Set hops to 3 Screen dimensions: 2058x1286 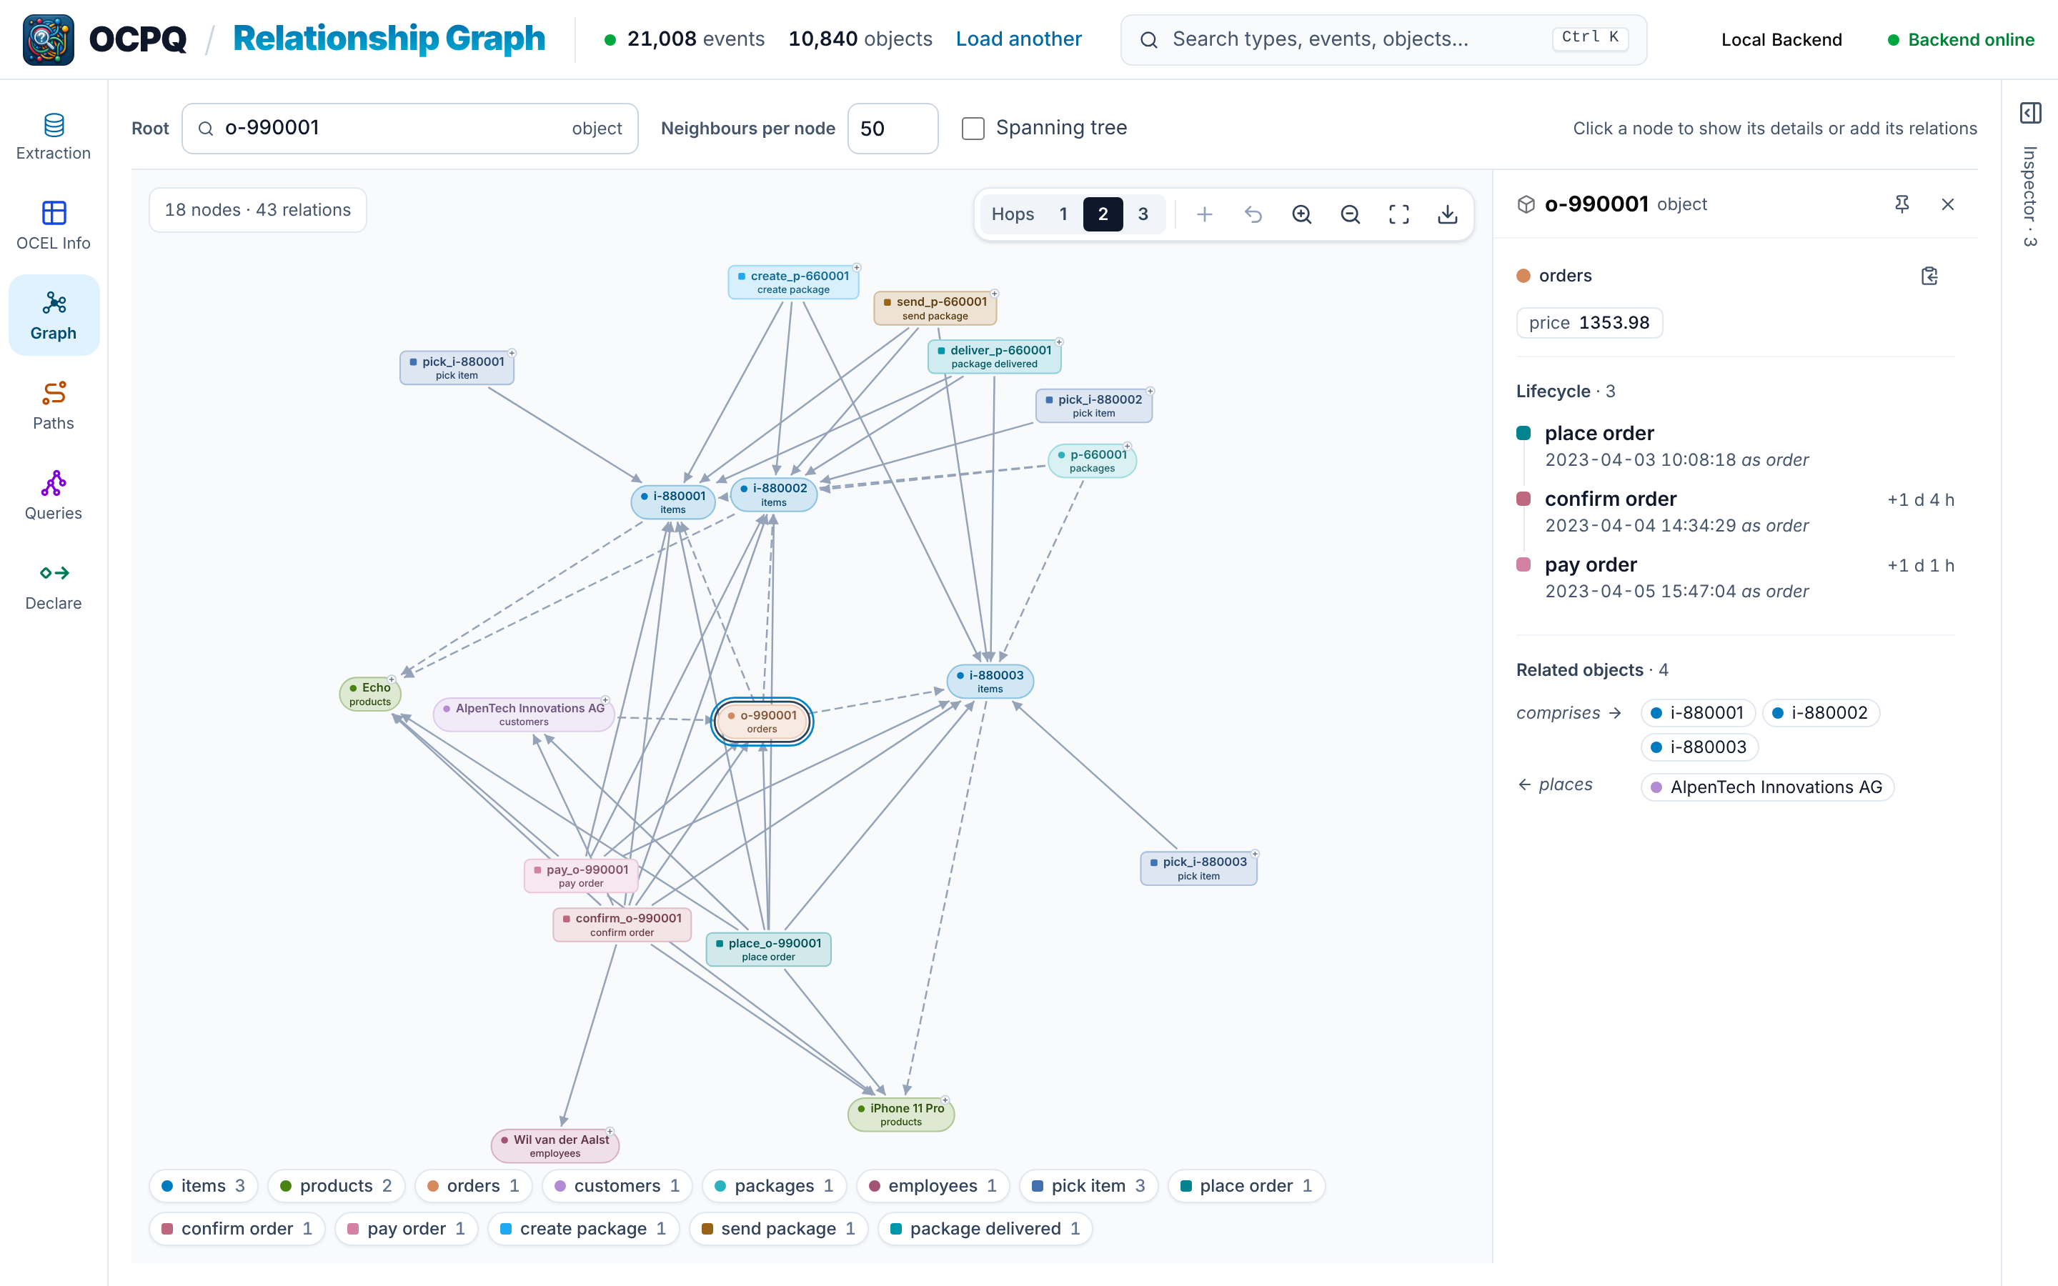pos(1143,214)
